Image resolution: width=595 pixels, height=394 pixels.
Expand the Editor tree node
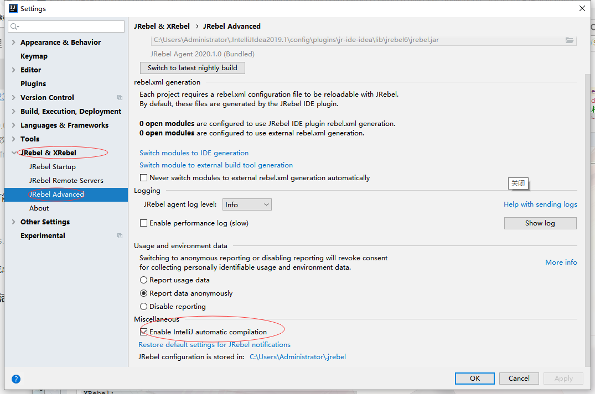[x=14, y=70]
